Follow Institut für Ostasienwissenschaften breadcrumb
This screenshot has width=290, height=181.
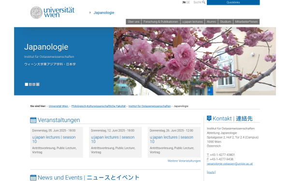tap(149, 106)
